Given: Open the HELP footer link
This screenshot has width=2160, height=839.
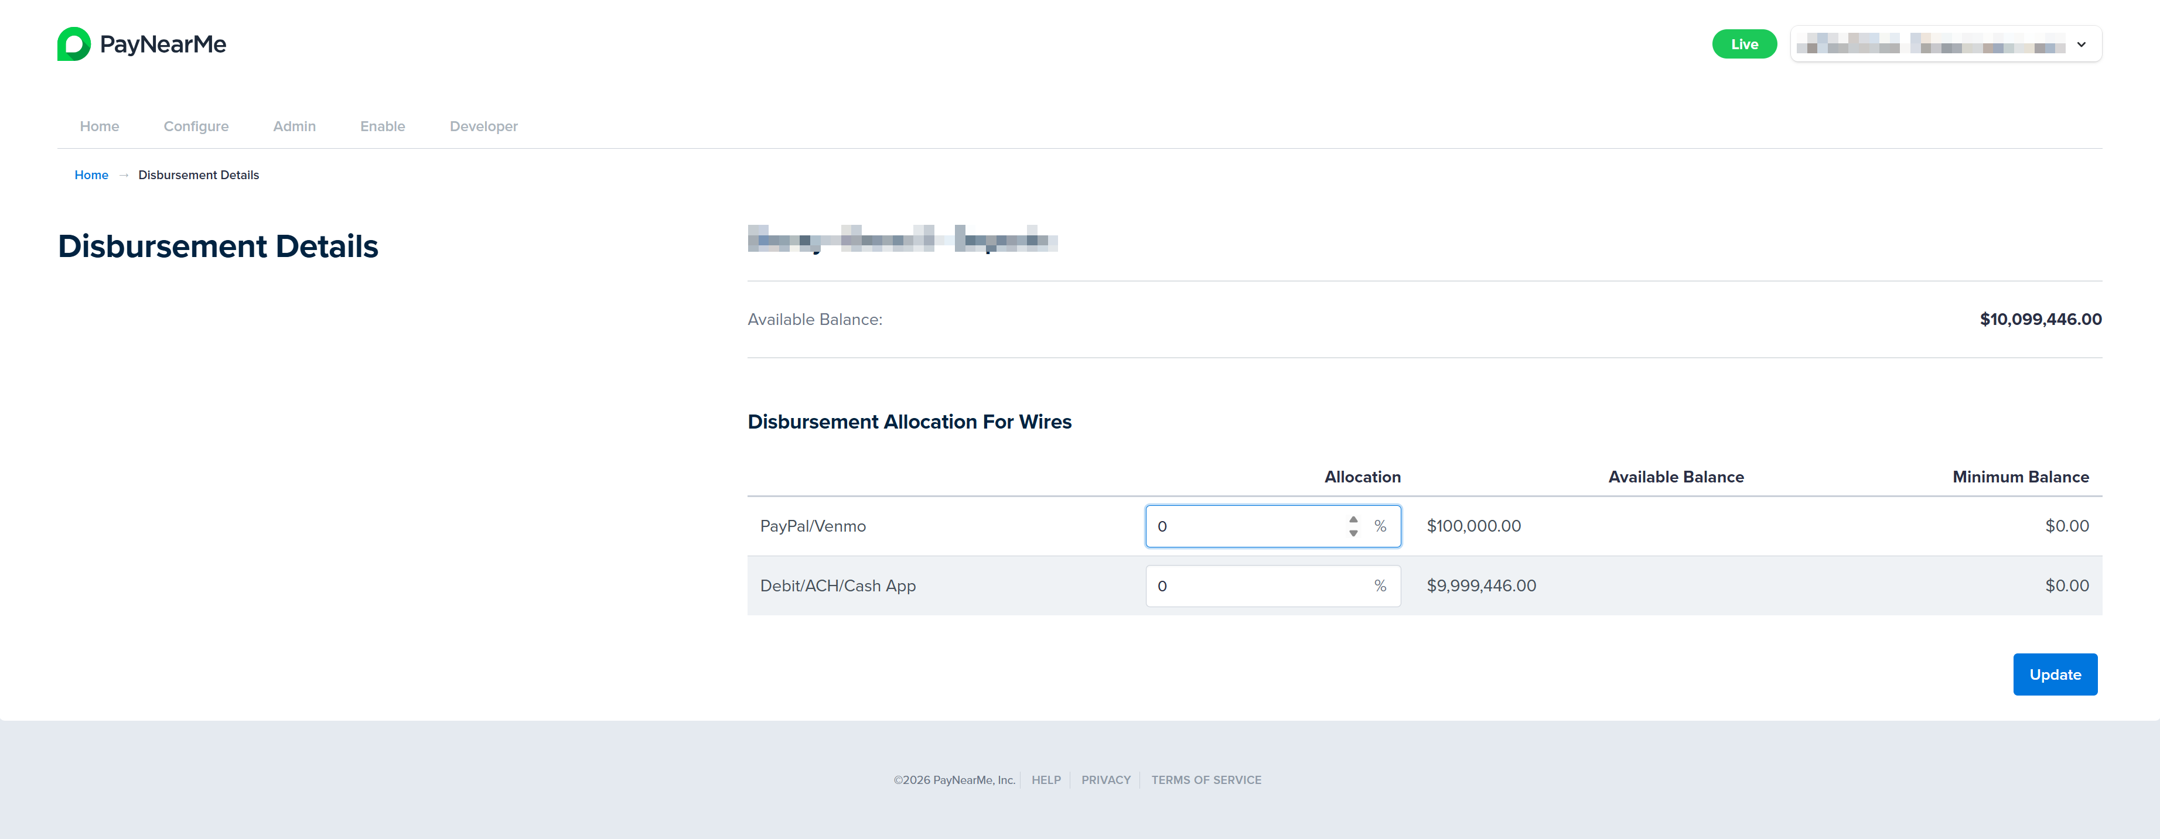Looking at the screenshot, I should click(1046, 780).
